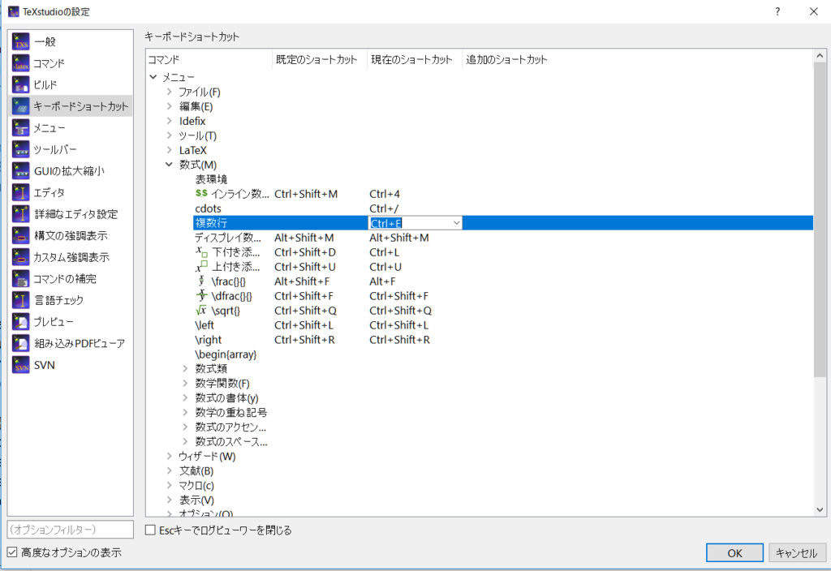Viewport: 831px width, 571px height.
Task: Expand the 編集(E) tree node
Action: point(169,106)
